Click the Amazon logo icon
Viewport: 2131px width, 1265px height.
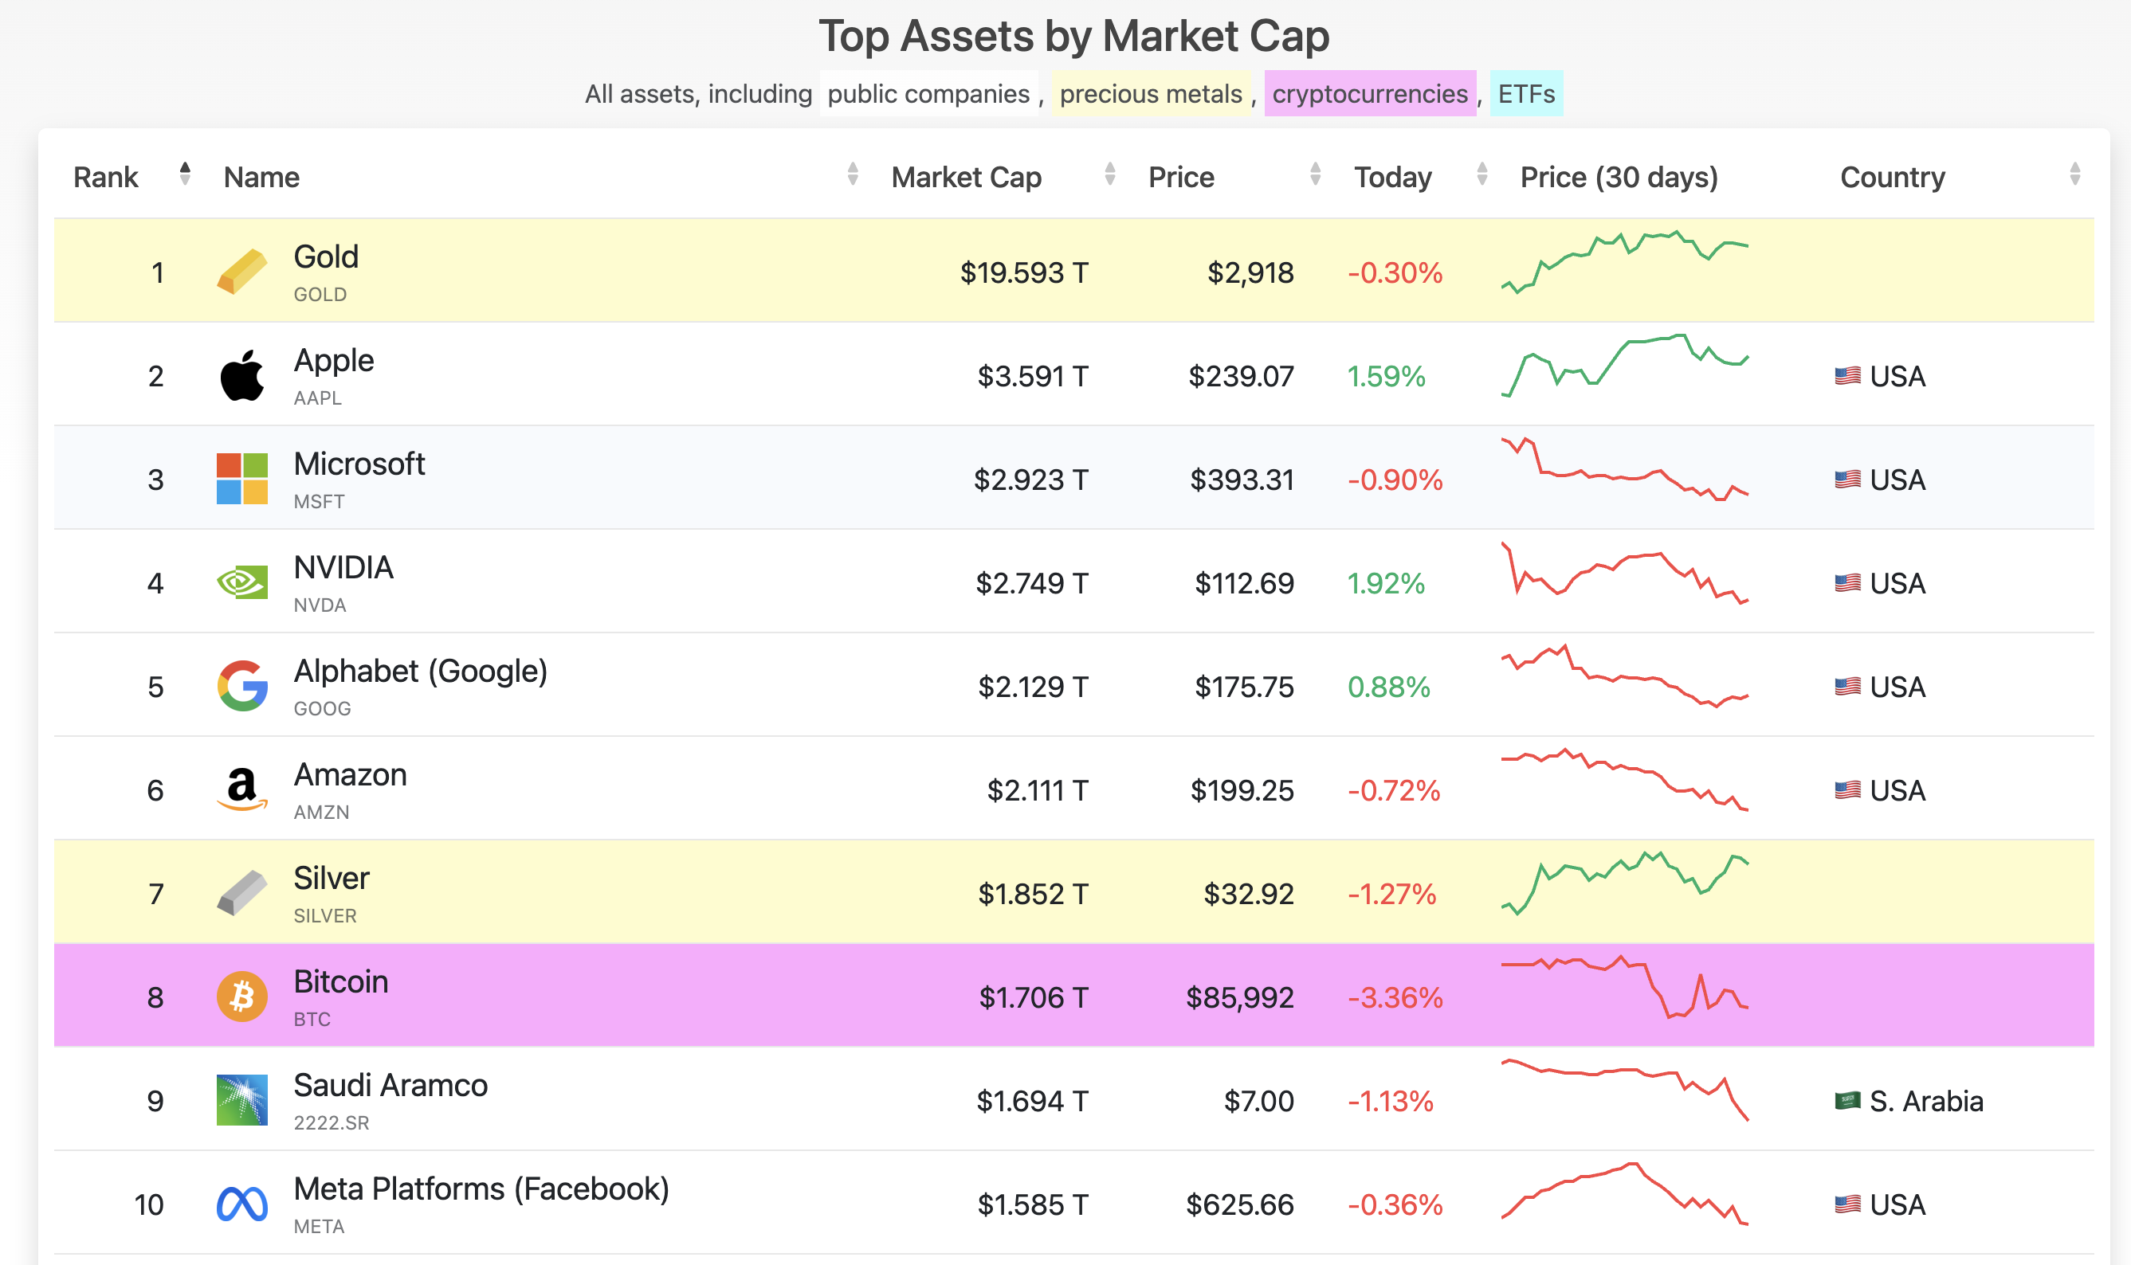coord(242,790)
